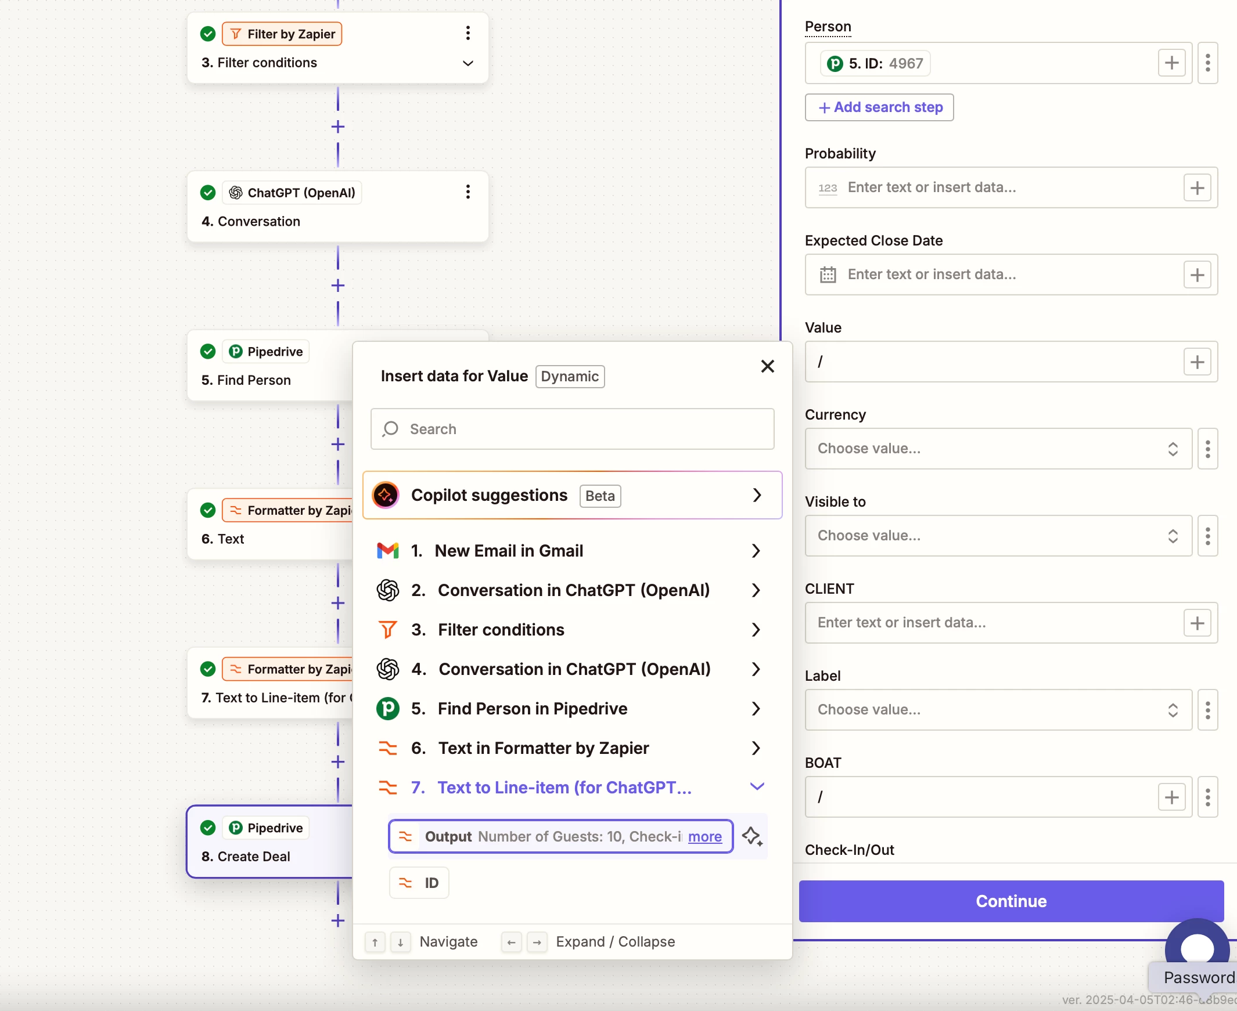Open Visible to field options (three dots)
Screen dimensions: 1237x1011
click(1208, 536)
